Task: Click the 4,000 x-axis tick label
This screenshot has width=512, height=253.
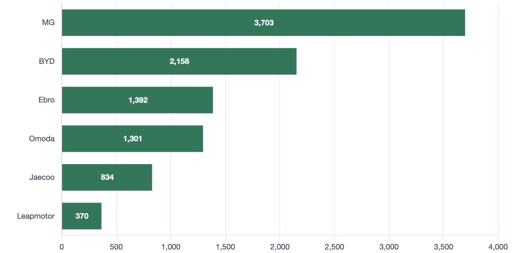Action: click(498, 246)
